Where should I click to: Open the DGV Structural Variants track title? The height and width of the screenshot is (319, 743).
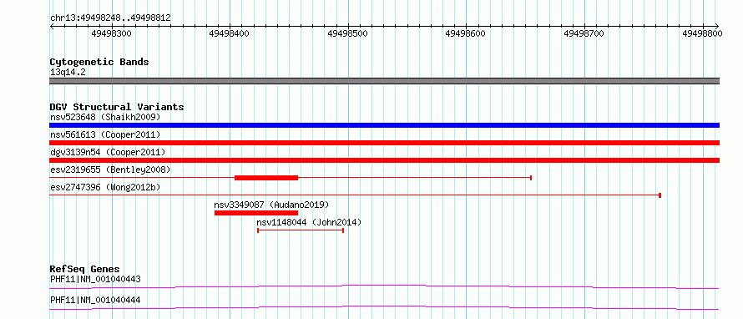[x=117, y=107]
